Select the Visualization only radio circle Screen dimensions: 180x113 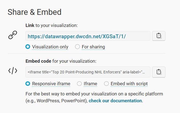tap(28, 47)
